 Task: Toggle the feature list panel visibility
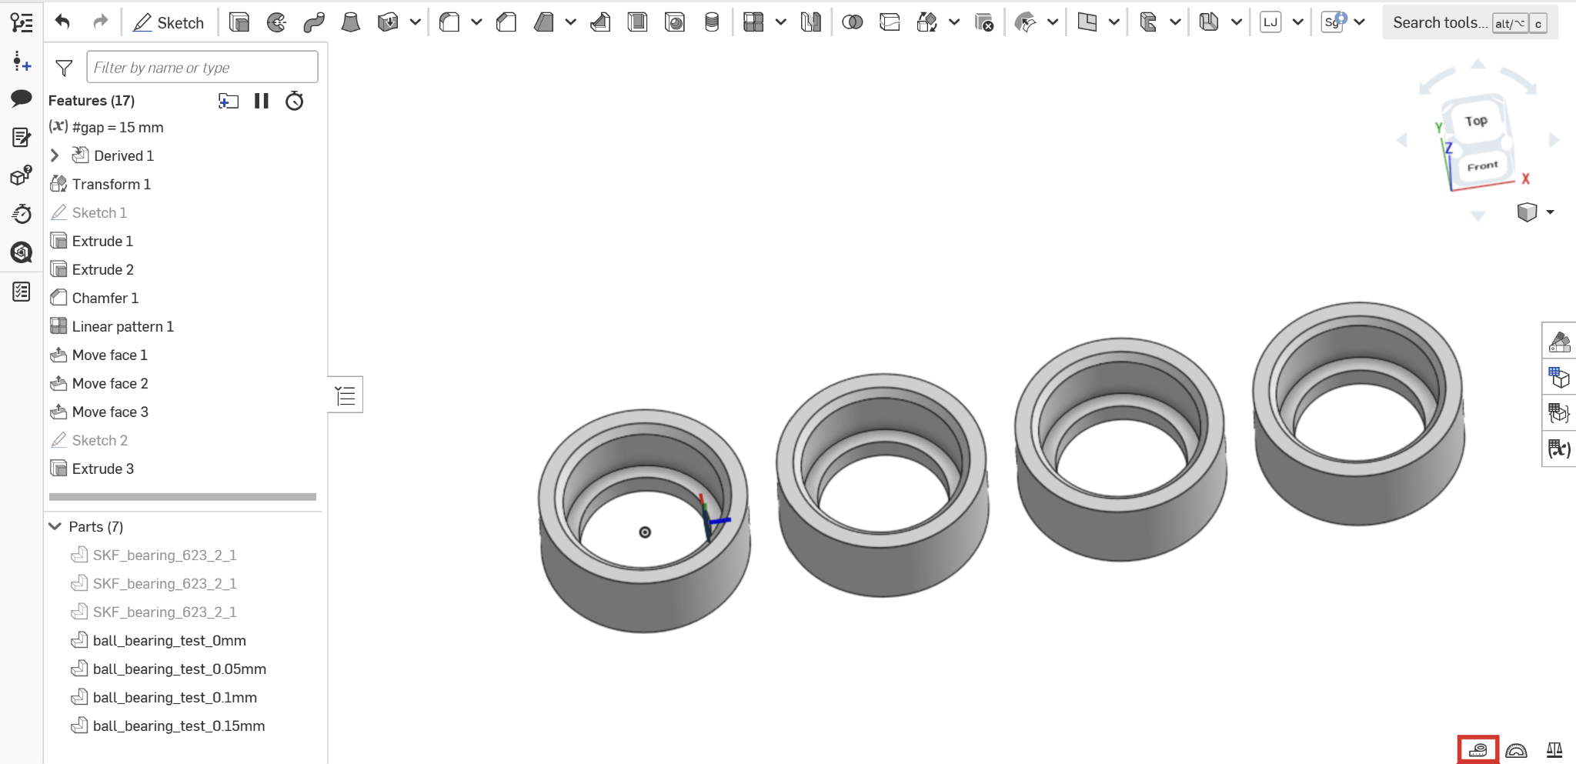[x=346, y=395]
